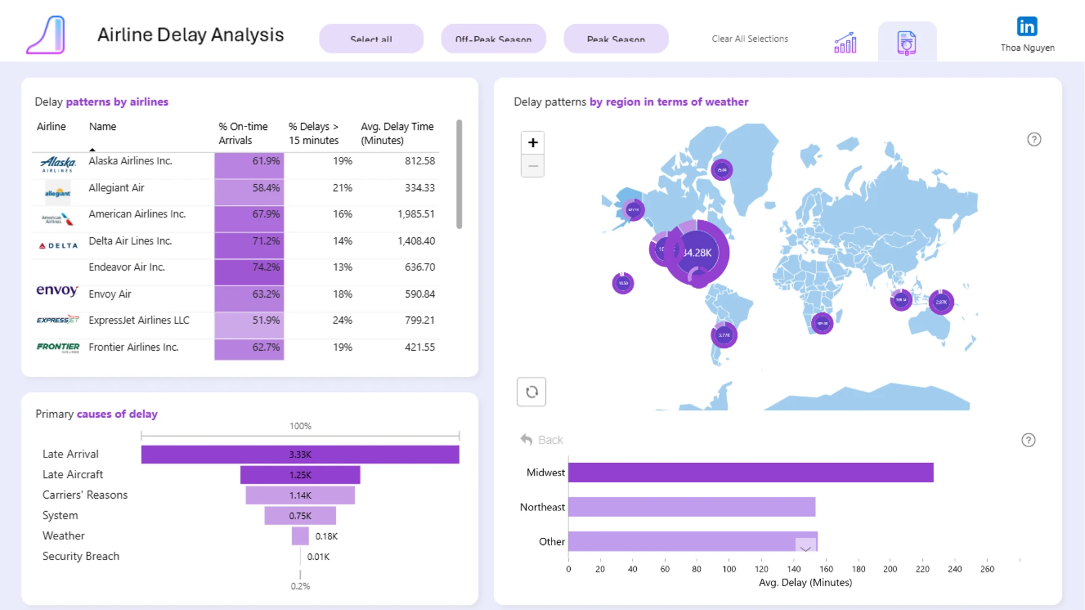Zoom in on the map

pyautogui.click(x=532, y=143)
